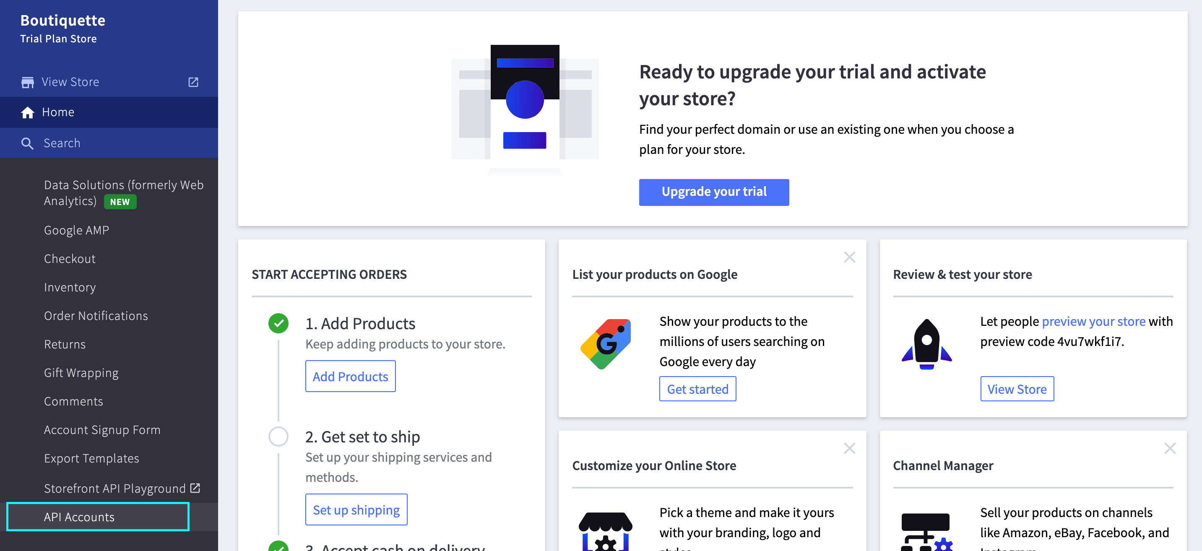Viewport: 1202px width, 551px height.
Task: Click the external link icon beside View Store
Action: click(193, 82)
